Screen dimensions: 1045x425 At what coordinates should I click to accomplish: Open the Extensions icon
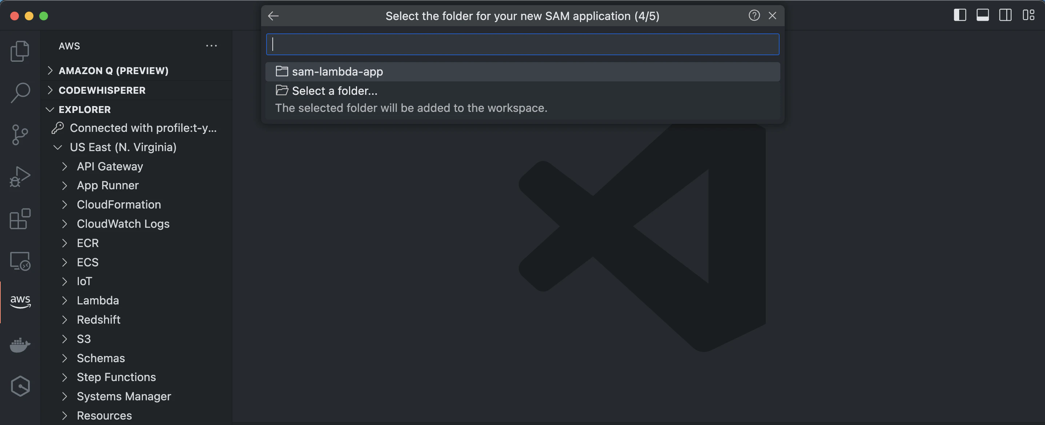(20, 219)
